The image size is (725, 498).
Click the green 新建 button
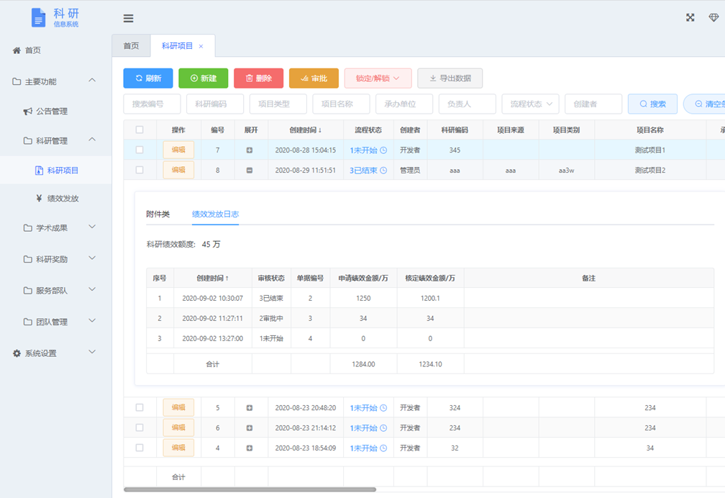(x=204, y=78)
